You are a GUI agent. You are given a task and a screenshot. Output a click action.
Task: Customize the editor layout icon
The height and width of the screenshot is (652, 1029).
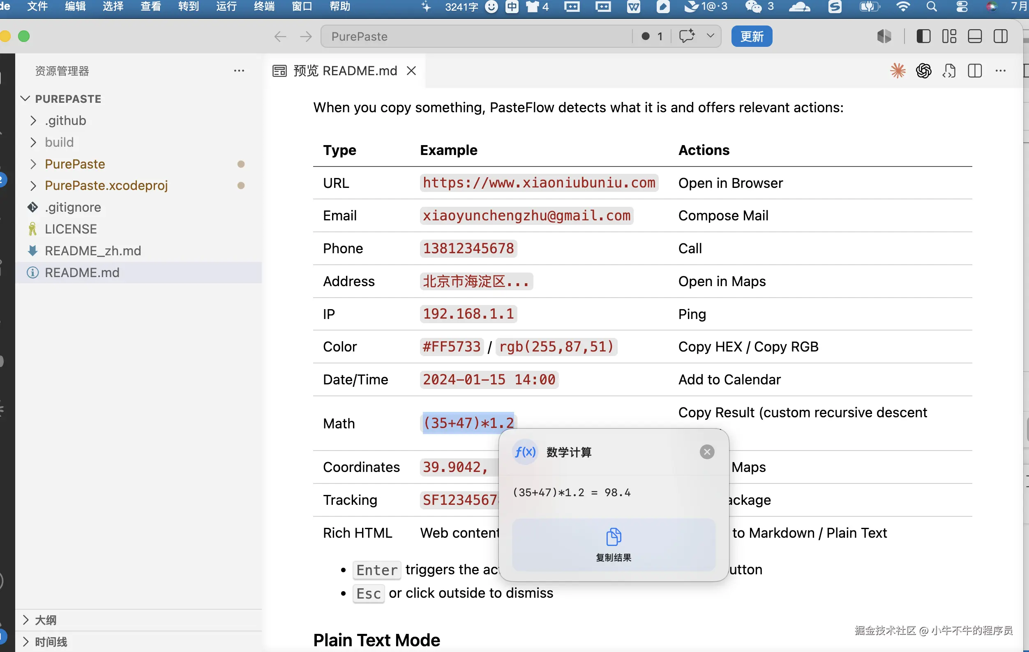(949, 36)
